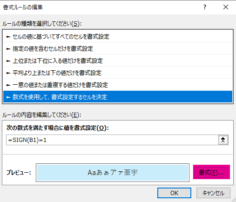Select 数式を使用して、書式設定するセルを決定
This screenshot has width=236, height=202.
(x=118, y=97)
